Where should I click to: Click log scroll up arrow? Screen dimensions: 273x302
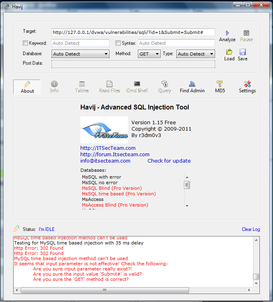(x=256, y=240)
